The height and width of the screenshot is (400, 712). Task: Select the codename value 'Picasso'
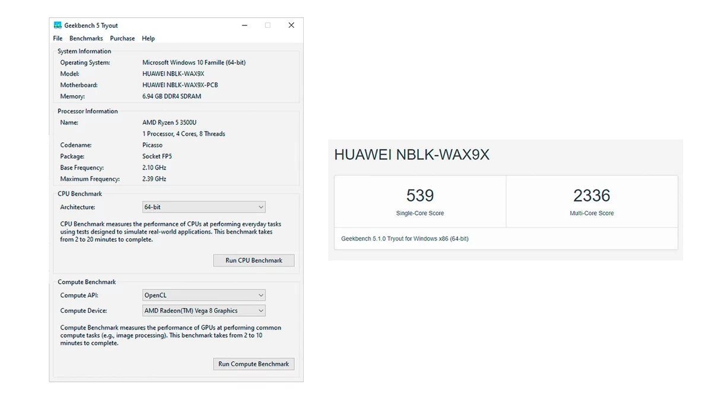click(x=152, y=145)
